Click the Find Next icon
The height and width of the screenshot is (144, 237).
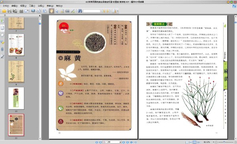(x=108, y=11)
